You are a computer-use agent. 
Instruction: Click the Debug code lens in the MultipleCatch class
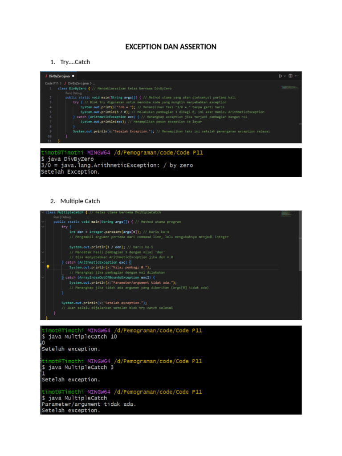point(66,217)
